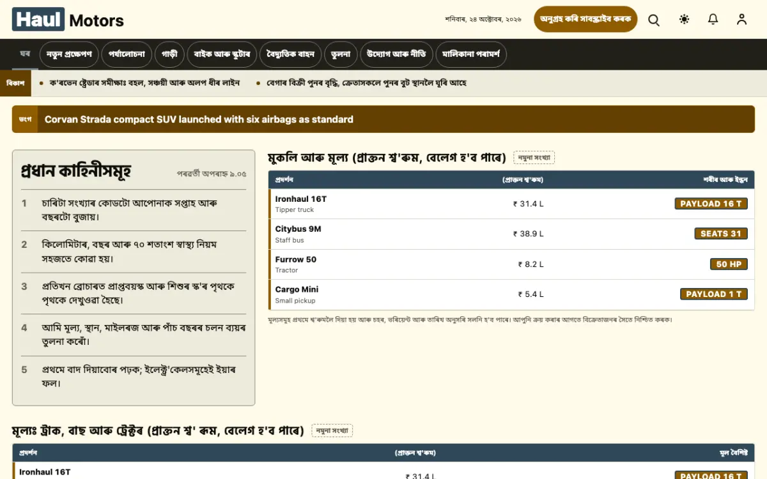Open the বেগাৰ বিক্ৰী পুনৰ বৃদ্ধি ticker headline
Viewport: 767px width, 479px height.
click(367, 83)
